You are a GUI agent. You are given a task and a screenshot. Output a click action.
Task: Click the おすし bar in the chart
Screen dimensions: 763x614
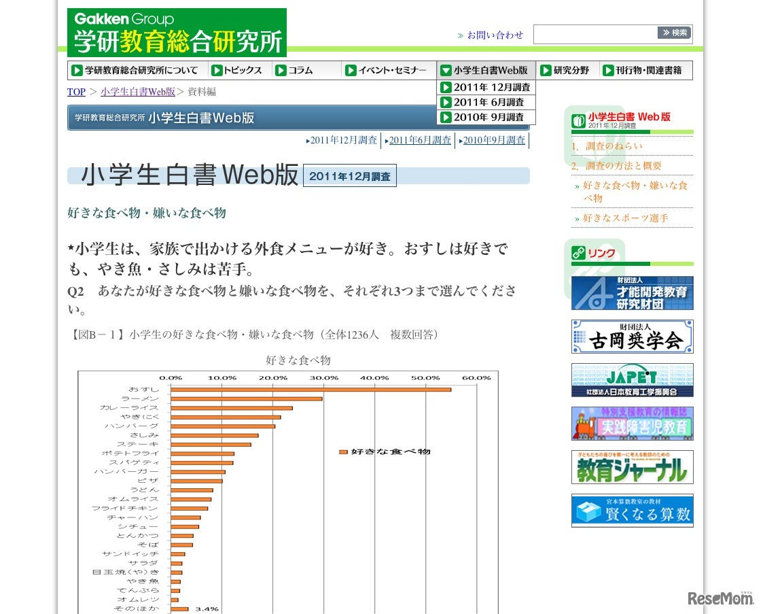click(x=311, y=390)
